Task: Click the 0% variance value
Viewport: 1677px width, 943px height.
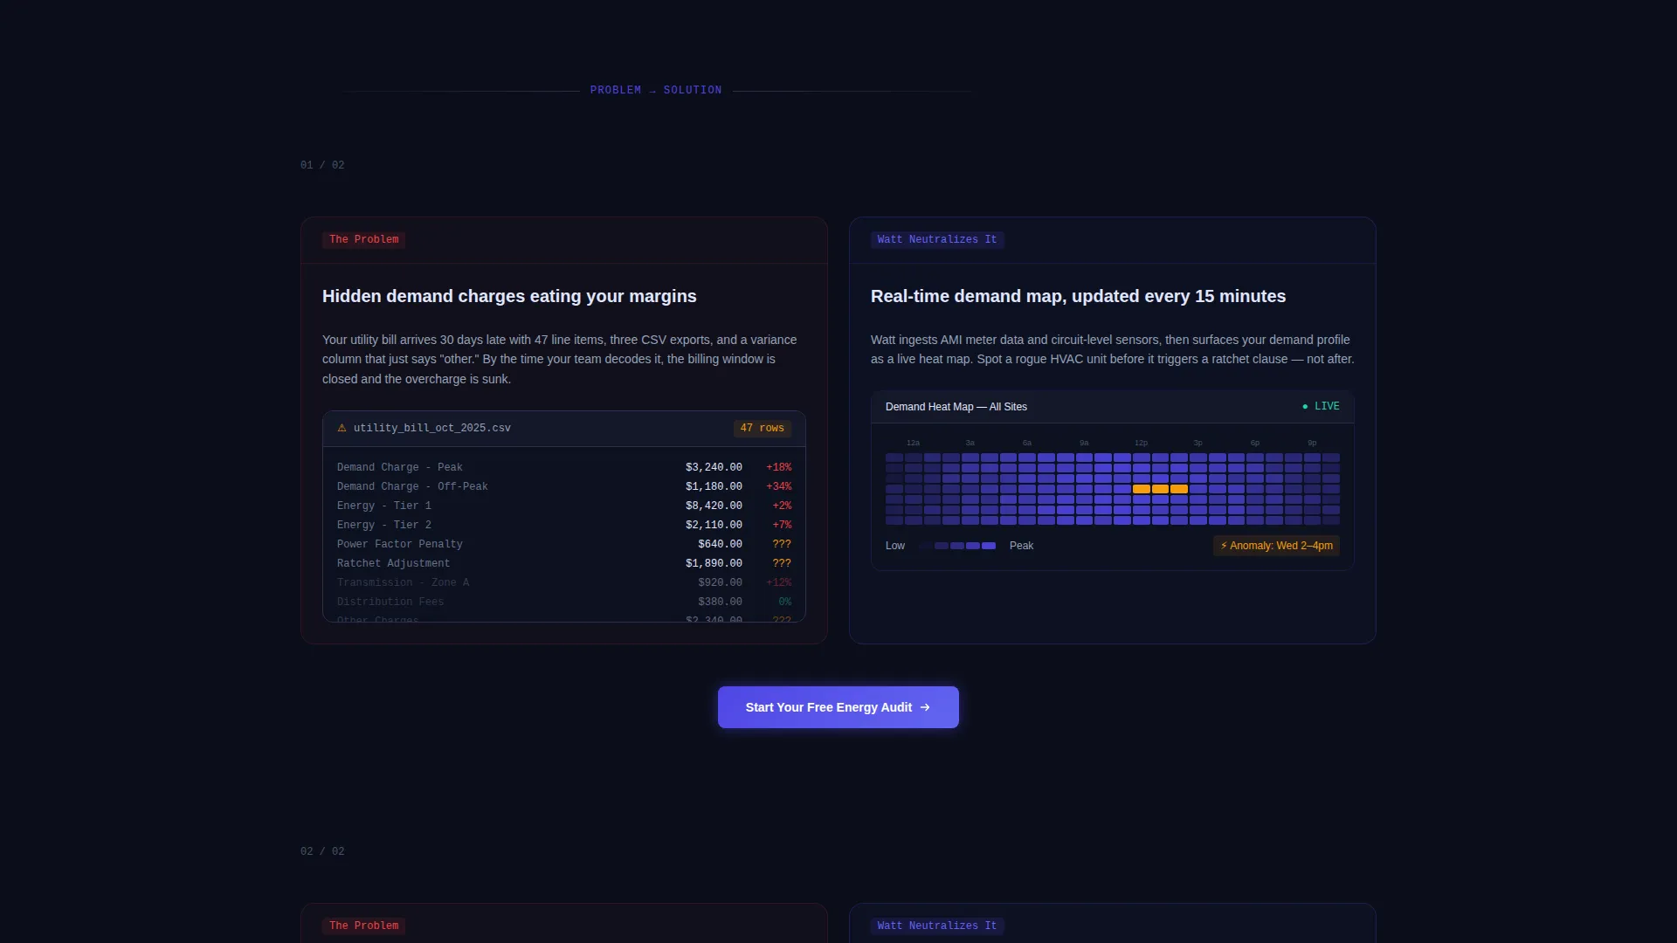Action: coord(784,602)
